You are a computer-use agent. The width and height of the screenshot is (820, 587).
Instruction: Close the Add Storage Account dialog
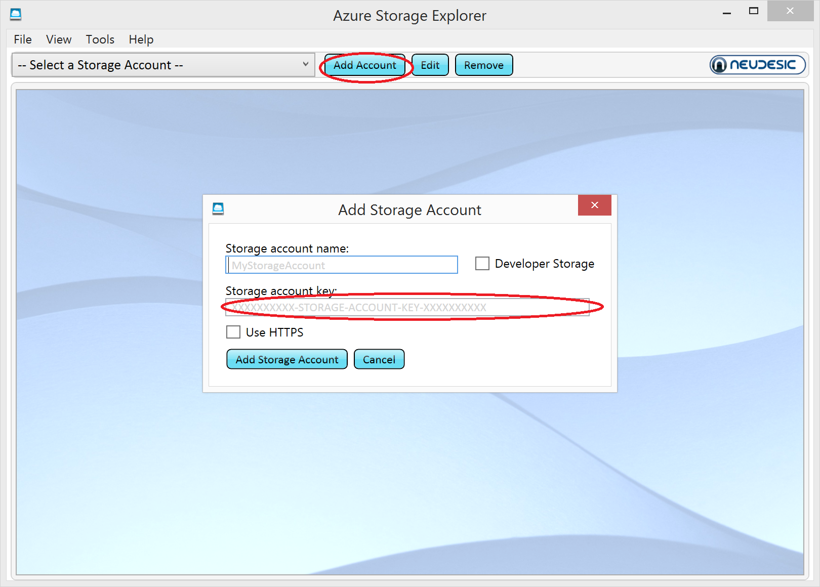(x=594, y=205)
